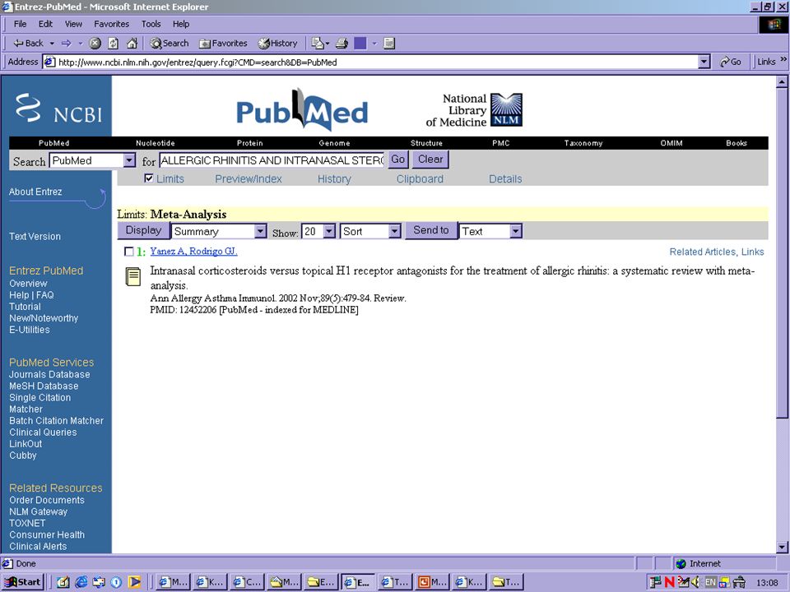Uncheck the Limits checkbox
This screenshot has height=592, width=790.
(x=149, y=178)
